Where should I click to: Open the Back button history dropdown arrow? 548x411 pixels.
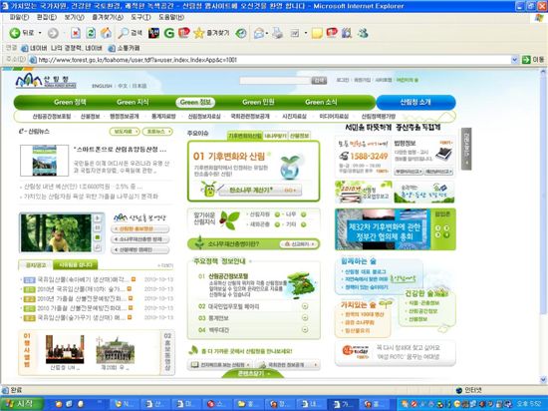[x=40, y=33]
